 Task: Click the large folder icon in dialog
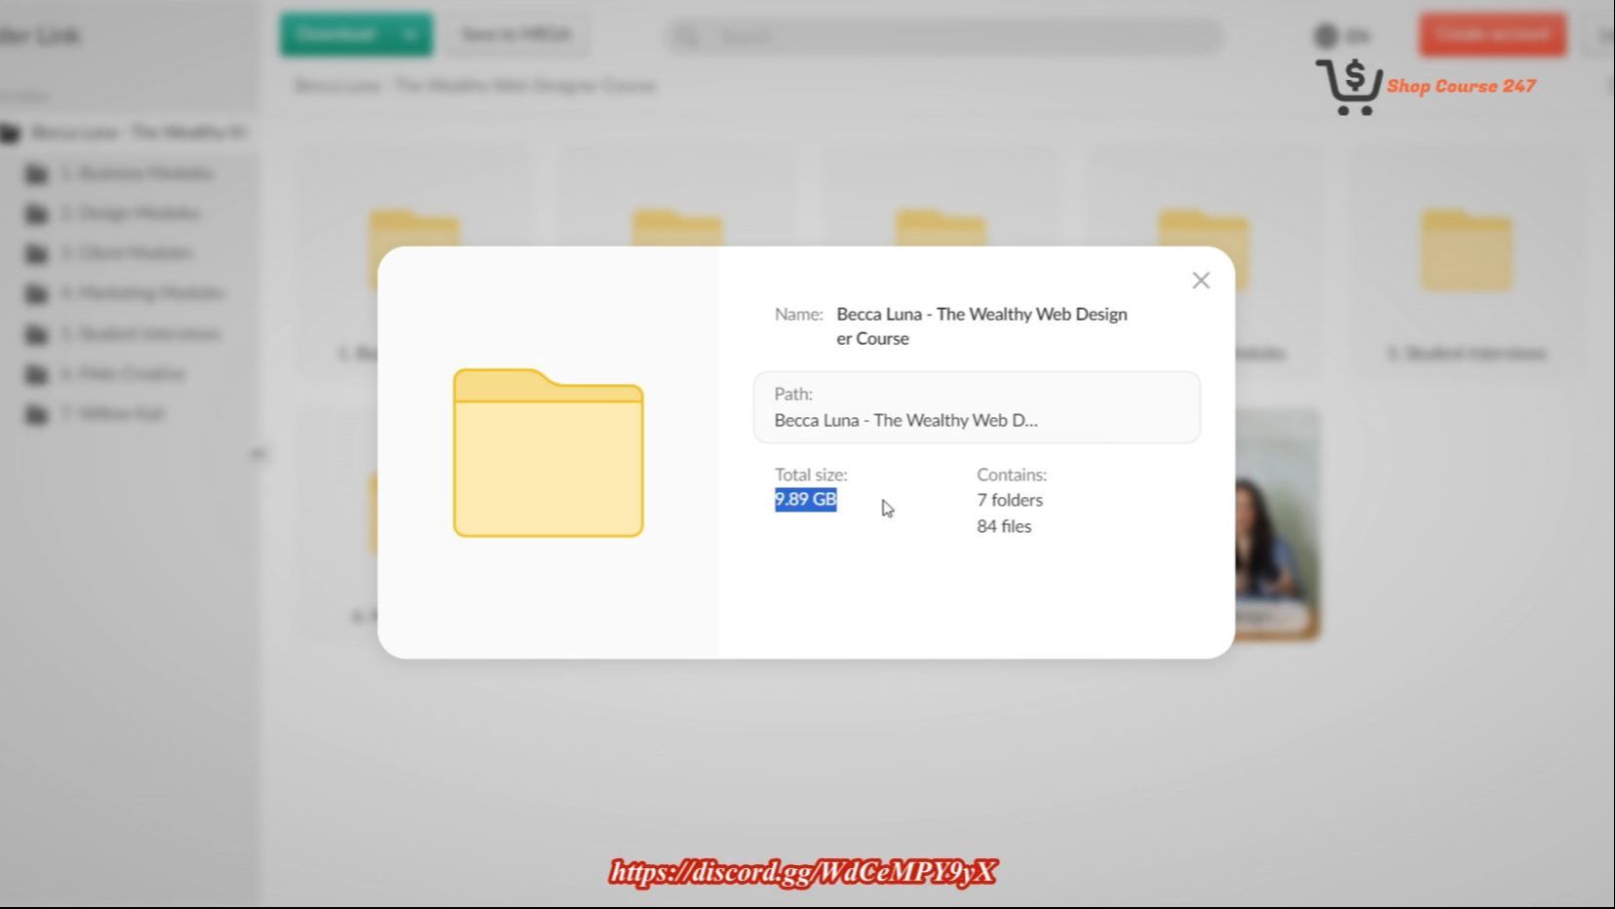point(548,453)
